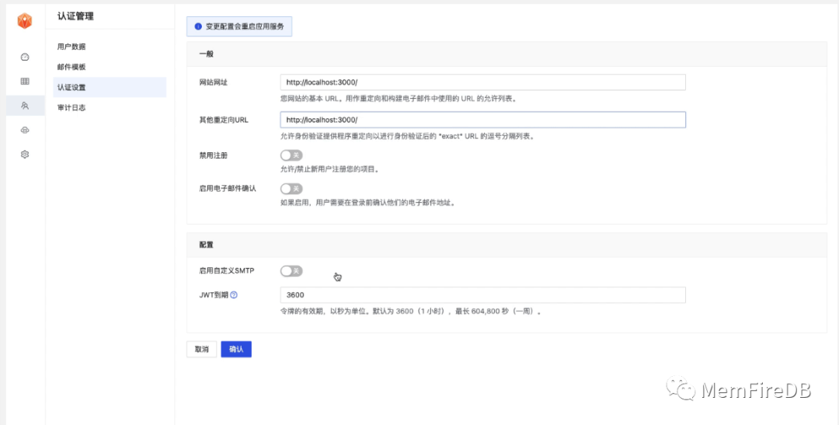
Task: Toggle the 启用电子邮件确认 switch
Action: [x=291, y=188]
